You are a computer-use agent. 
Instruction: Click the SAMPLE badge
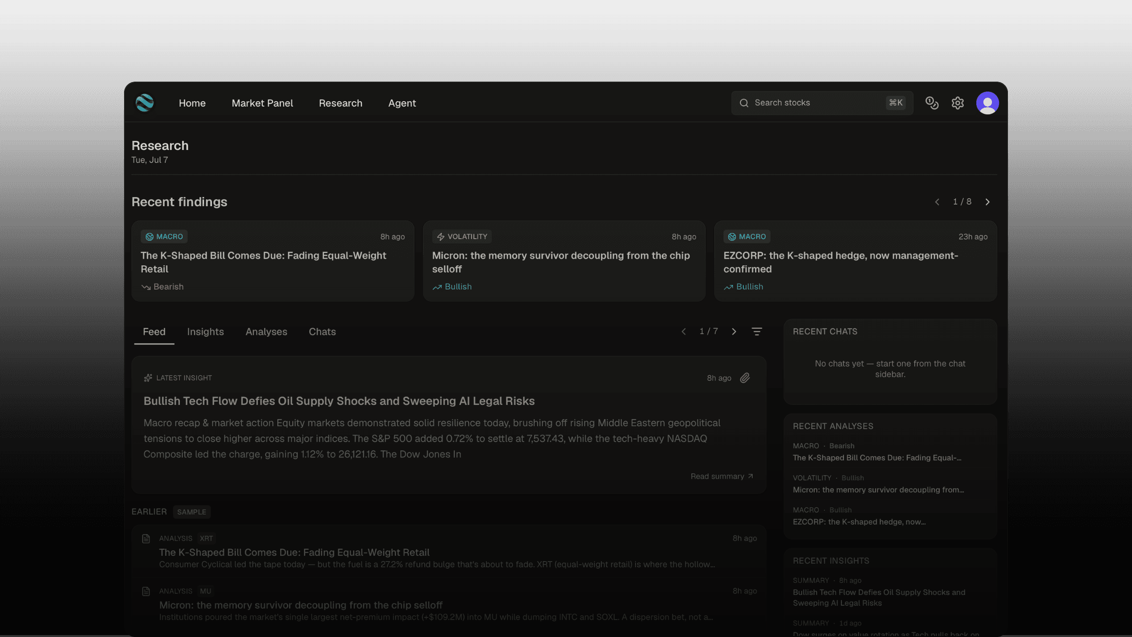191,512
